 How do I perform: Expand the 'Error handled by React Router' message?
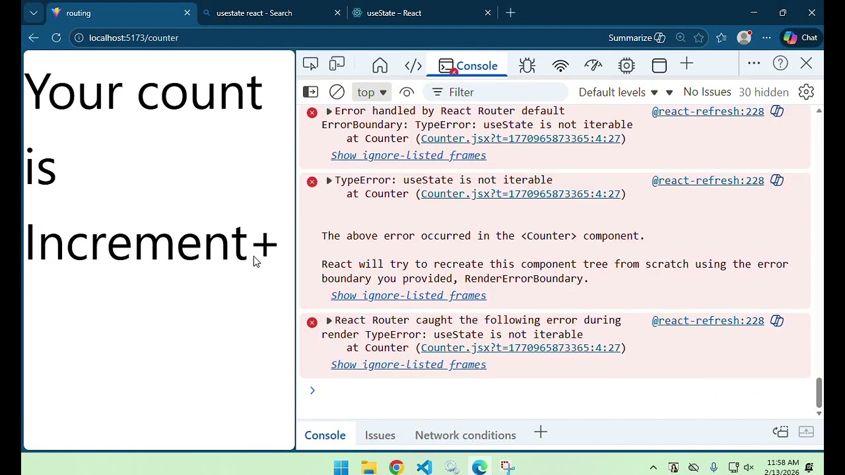pos(329,111)
